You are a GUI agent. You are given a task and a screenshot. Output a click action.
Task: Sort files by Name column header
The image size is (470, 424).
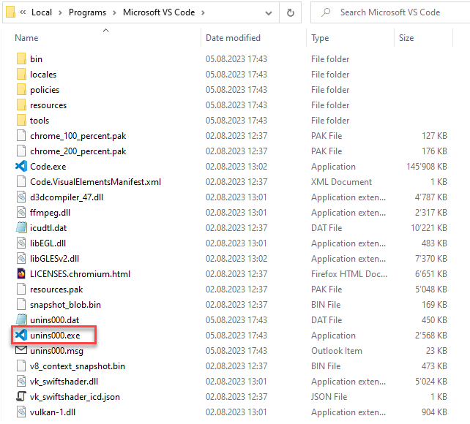(27, 38)
